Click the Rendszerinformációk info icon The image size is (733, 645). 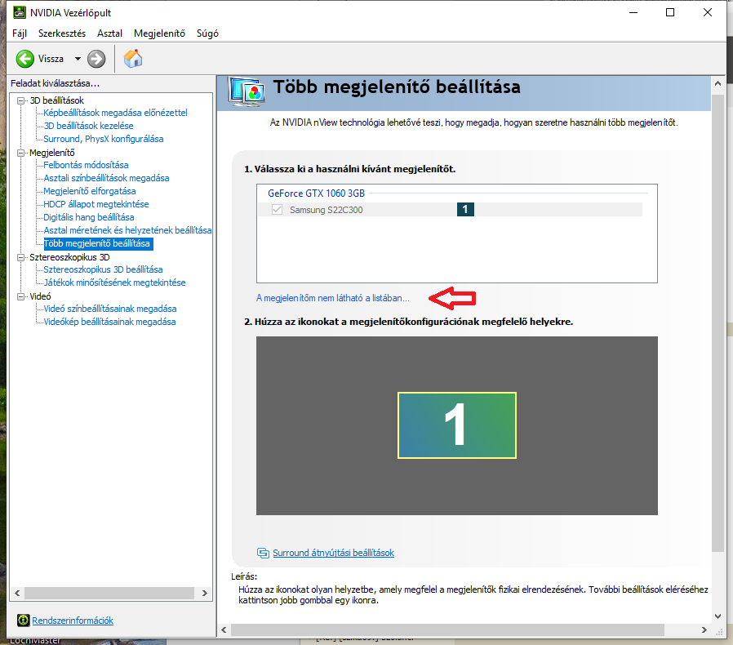click(x=23, y=621)
